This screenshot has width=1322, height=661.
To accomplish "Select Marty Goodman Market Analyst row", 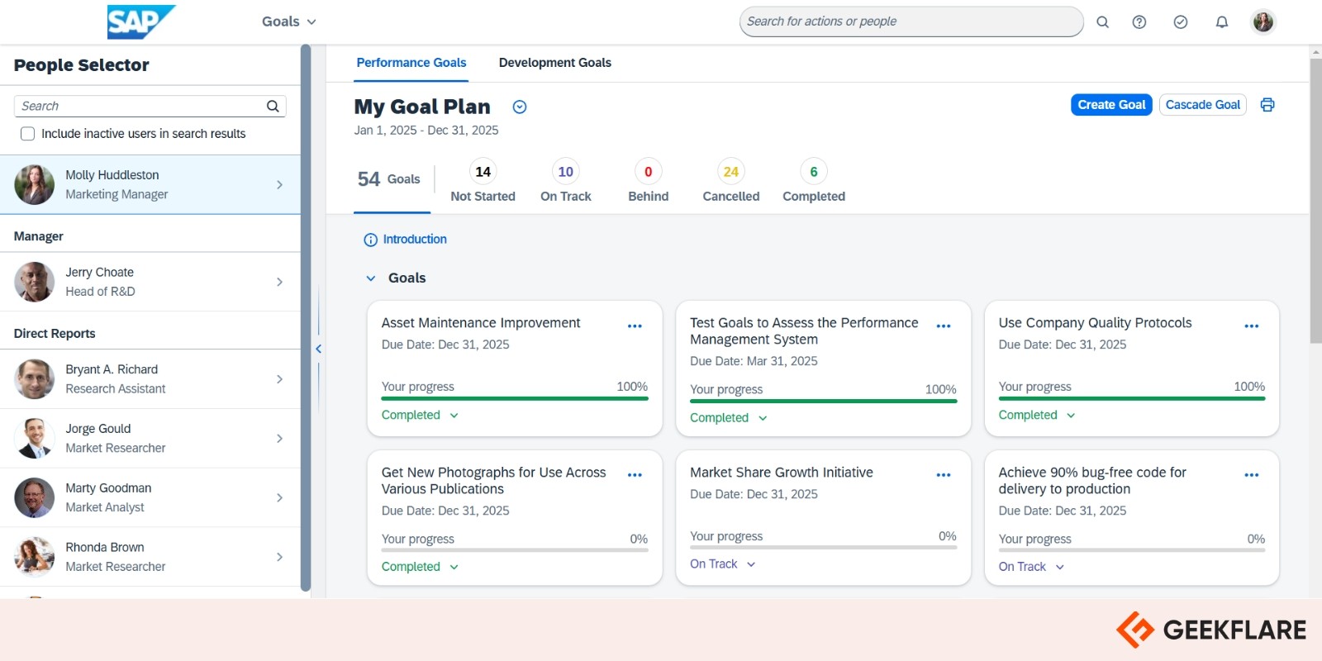I will coord(150,498).
